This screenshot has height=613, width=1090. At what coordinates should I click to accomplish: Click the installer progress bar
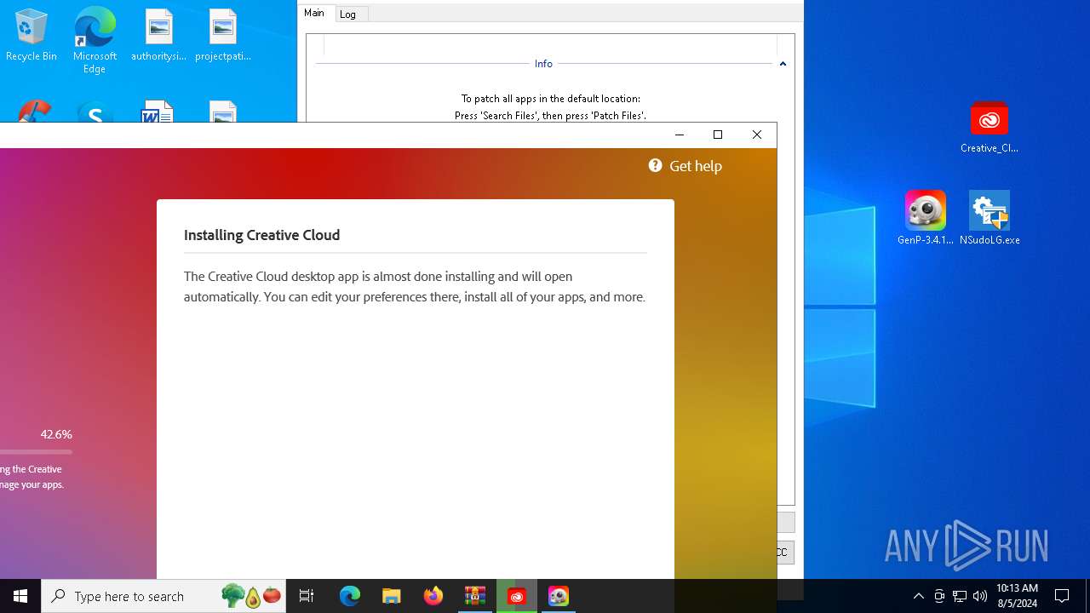36,452
